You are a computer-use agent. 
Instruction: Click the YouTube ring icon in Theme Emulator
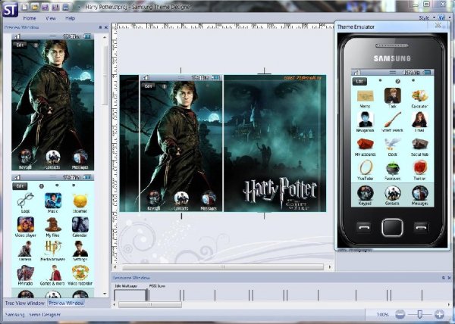(365, 168)
